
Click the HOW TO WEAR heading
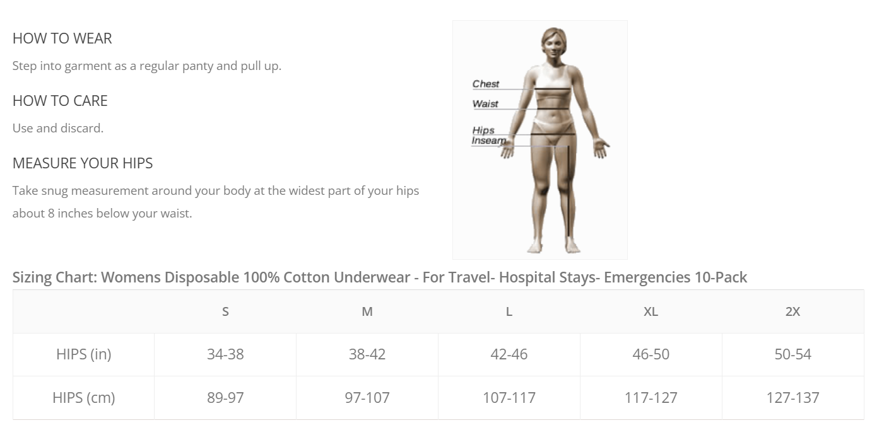tap(62, 38)
